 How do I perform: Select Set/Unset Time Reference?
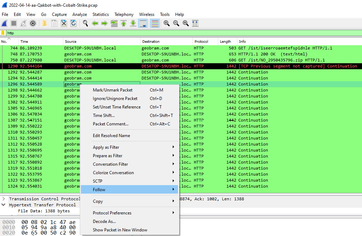click(130, 107)
